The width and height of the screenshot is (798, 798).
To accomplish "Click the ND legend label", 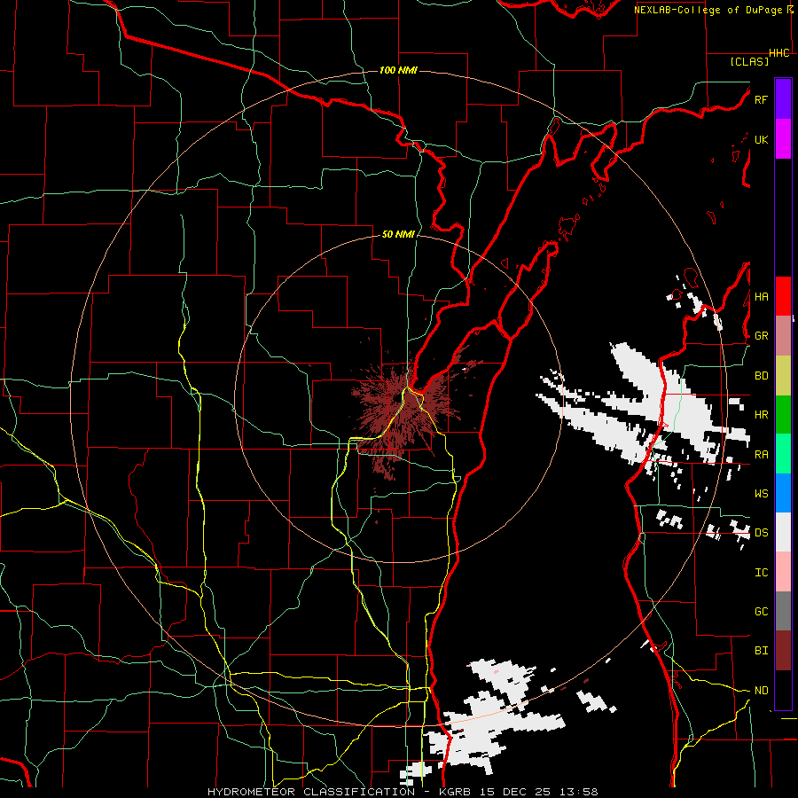I will [761, 691].
